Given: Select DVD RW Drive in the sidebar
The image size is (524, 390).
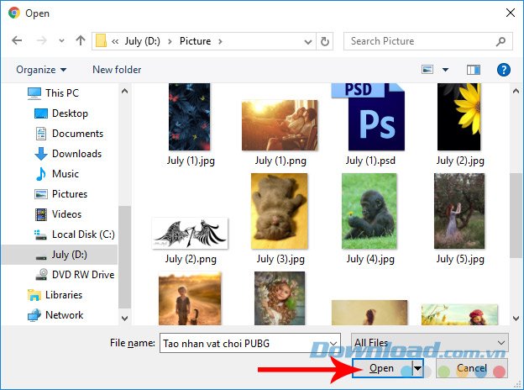Looking at the screenshot, I should tap(83, 275).
